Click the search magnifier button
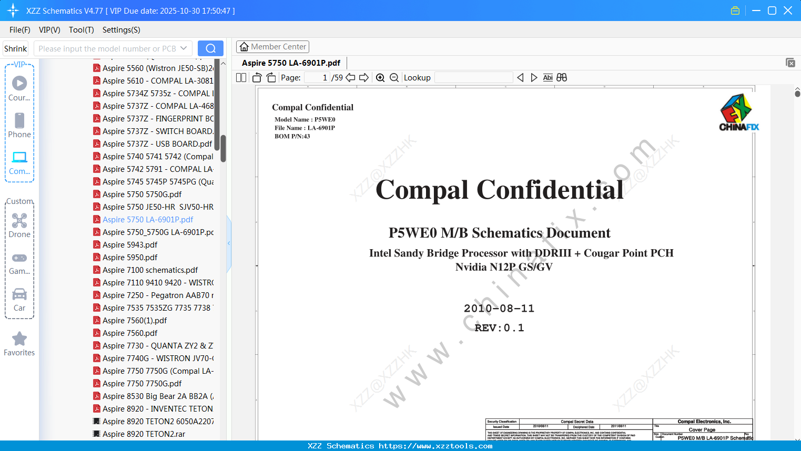The width and height of the screenshot is (801, 451). [x=210, y=48]
